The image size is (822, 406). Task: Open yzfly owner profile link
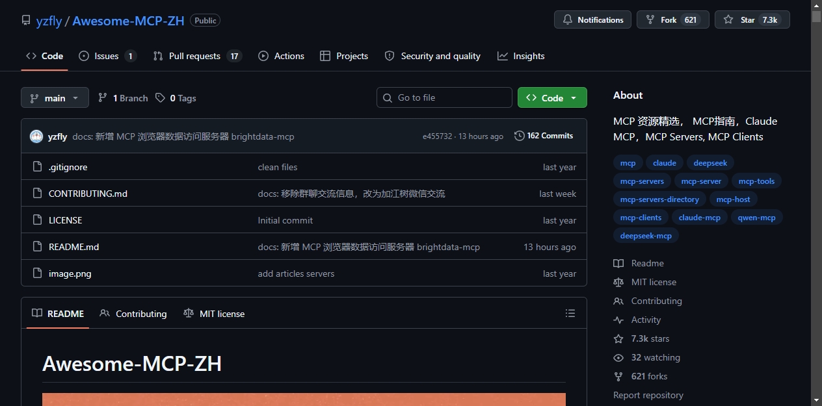pyautogui.click(x=49, y=20)
